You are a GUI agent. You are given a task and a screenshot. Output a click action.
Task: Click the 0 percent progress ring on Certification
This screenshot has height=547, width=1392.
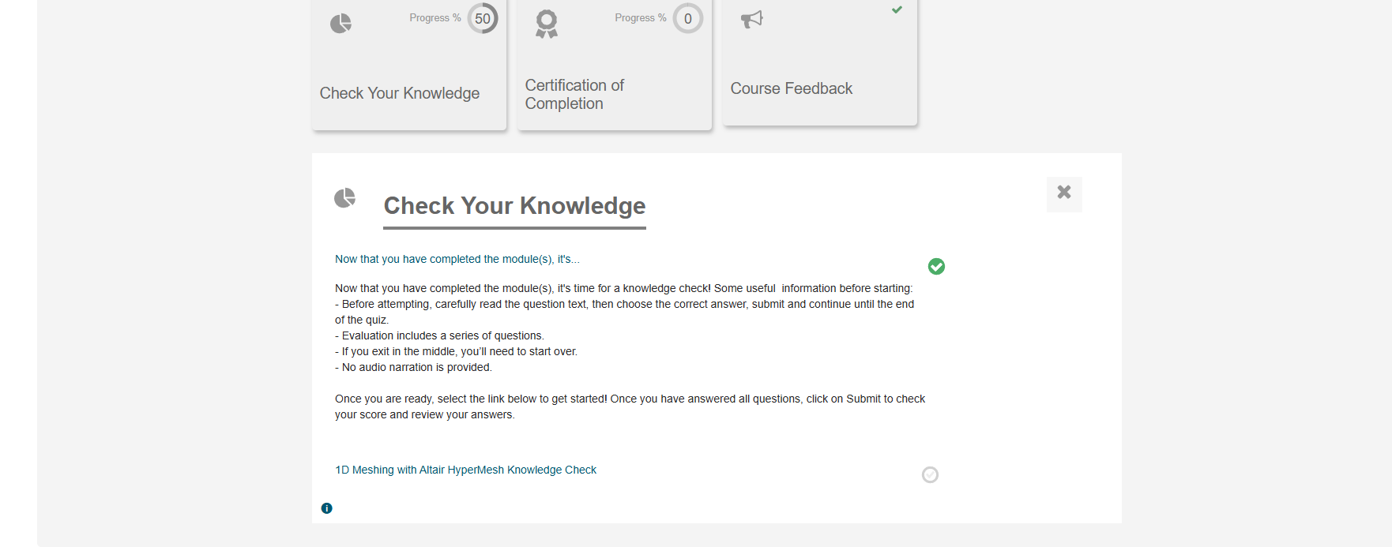[688, 18]
